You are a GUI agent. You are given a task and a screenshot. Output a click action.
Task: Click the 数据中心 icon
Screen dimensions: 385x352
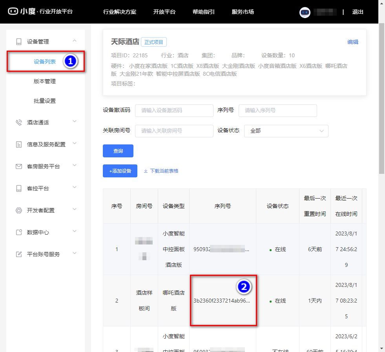(x=19, y=232)
